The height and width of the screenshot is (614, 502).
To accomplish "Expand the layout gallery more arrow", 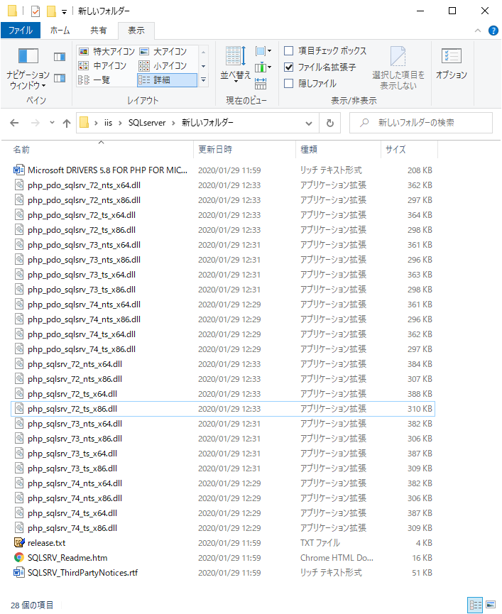I will coord(203,80).
